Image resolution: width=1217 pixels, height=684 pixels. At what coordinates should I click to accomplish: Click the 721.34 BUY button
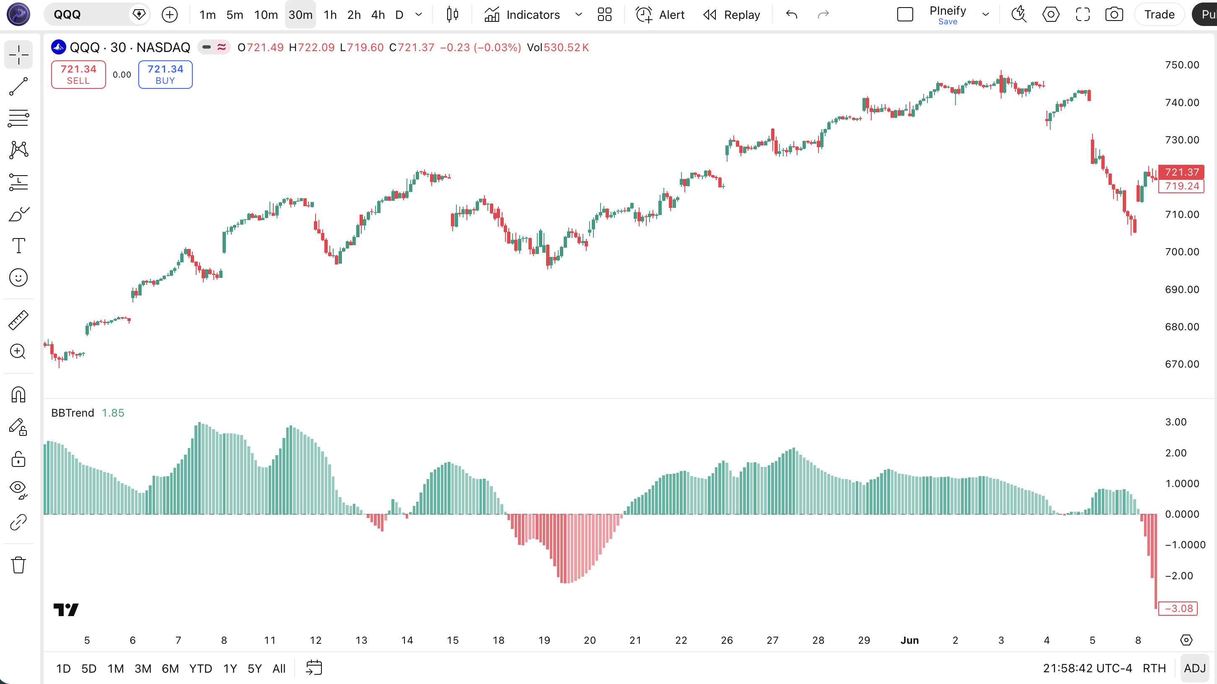tap(166, 75)
